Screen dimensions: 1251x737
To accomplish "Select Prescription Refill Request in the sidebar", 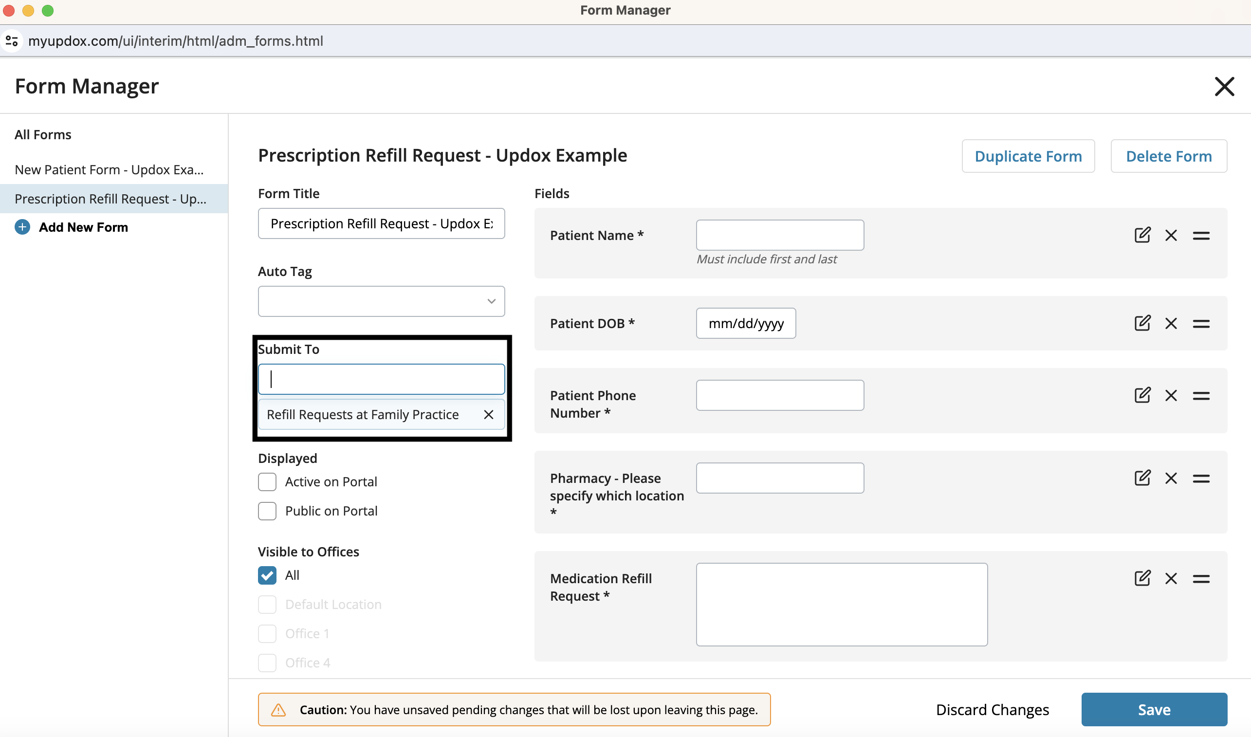I will [110, 199].
